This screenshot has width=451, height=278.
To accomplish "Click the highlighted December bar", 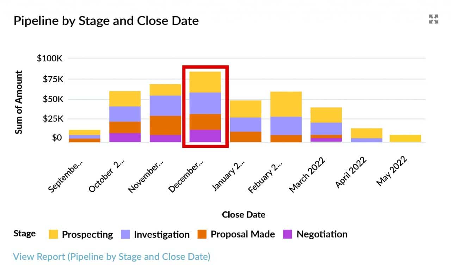I will point(205,106).
